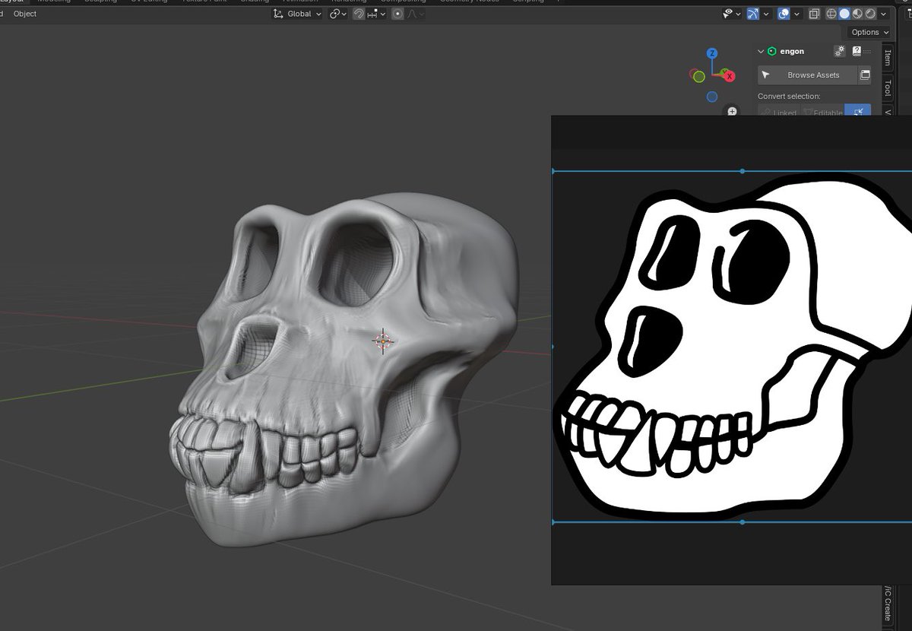Open engon help documentation icon
This screenshot has width=912, height=631.
857,52
